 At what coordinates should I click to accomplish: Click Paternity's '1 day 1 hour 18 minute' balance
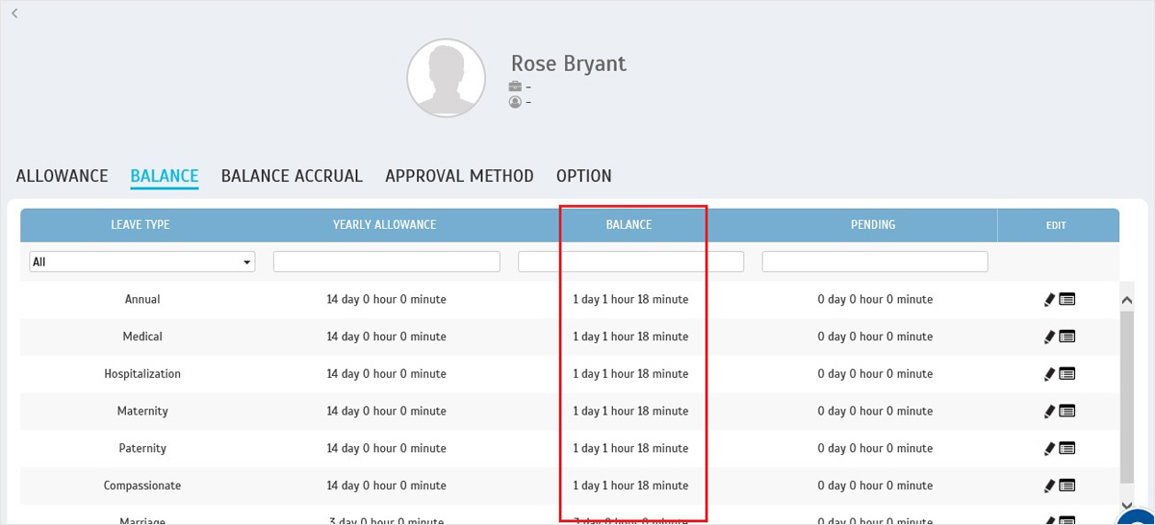(x=630, y=449)
